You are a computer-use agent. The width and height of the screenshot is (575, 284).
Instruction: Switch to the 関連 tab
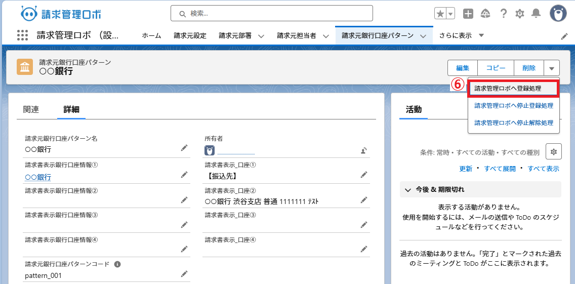pyautogui.click(x=31, y=109)
